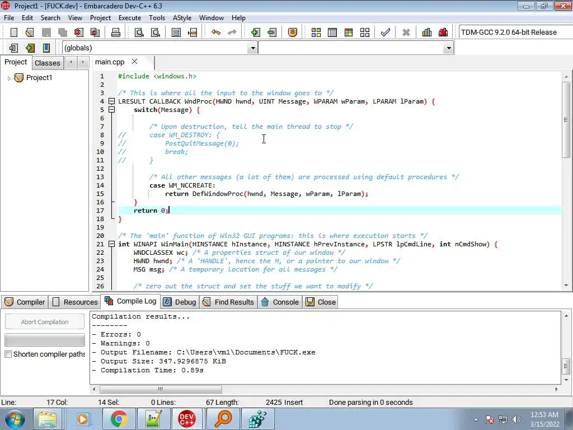Open Project Options shield icon
The width and height of the screenshot is (573, 430).
[292, 32]
